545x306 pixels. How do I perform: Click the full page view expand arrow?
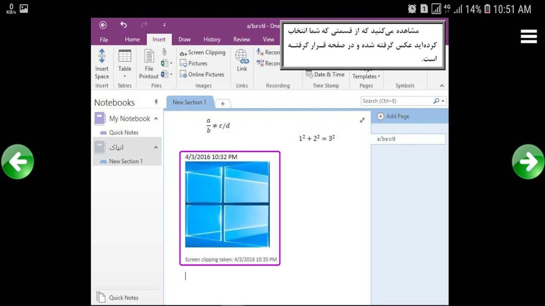[362, 120]
